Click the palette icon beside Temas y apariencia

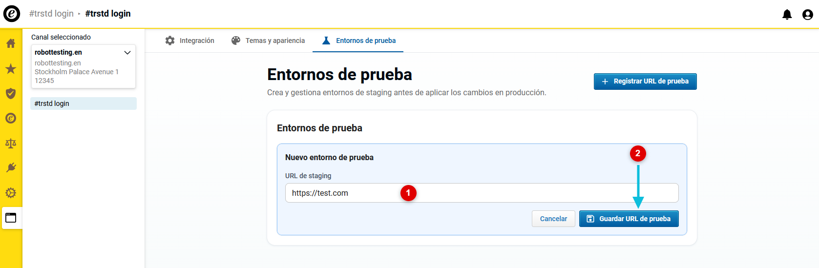[x=236, y=41]
